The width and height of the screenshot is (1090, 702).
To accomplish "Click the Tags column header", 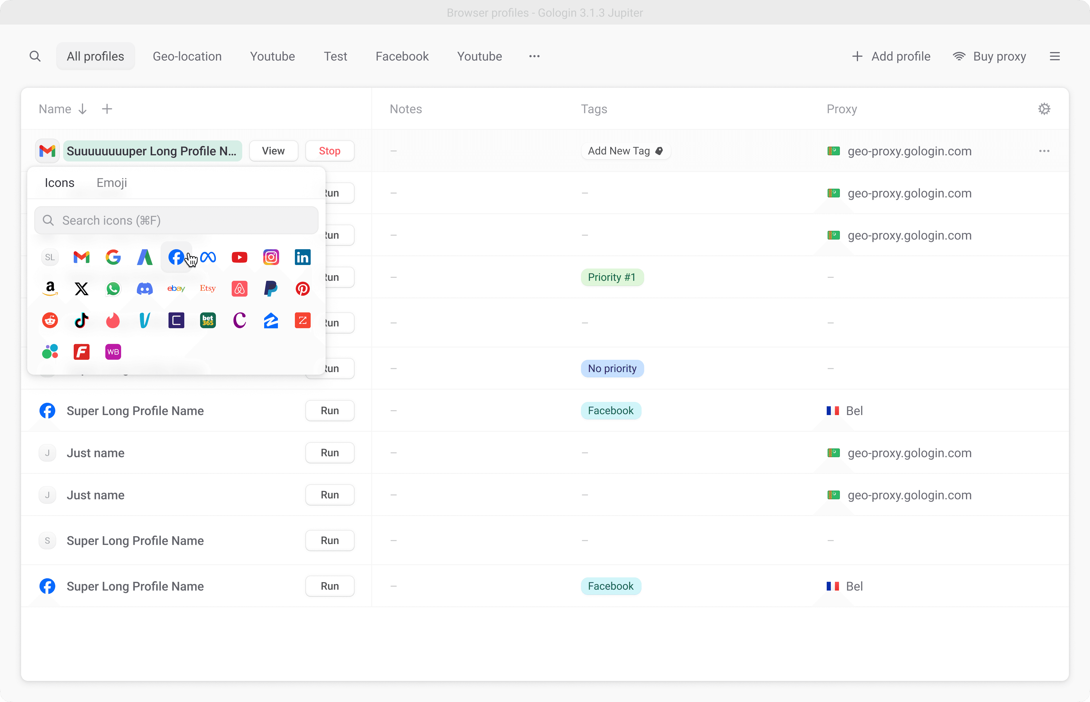I will pos(594,109).
